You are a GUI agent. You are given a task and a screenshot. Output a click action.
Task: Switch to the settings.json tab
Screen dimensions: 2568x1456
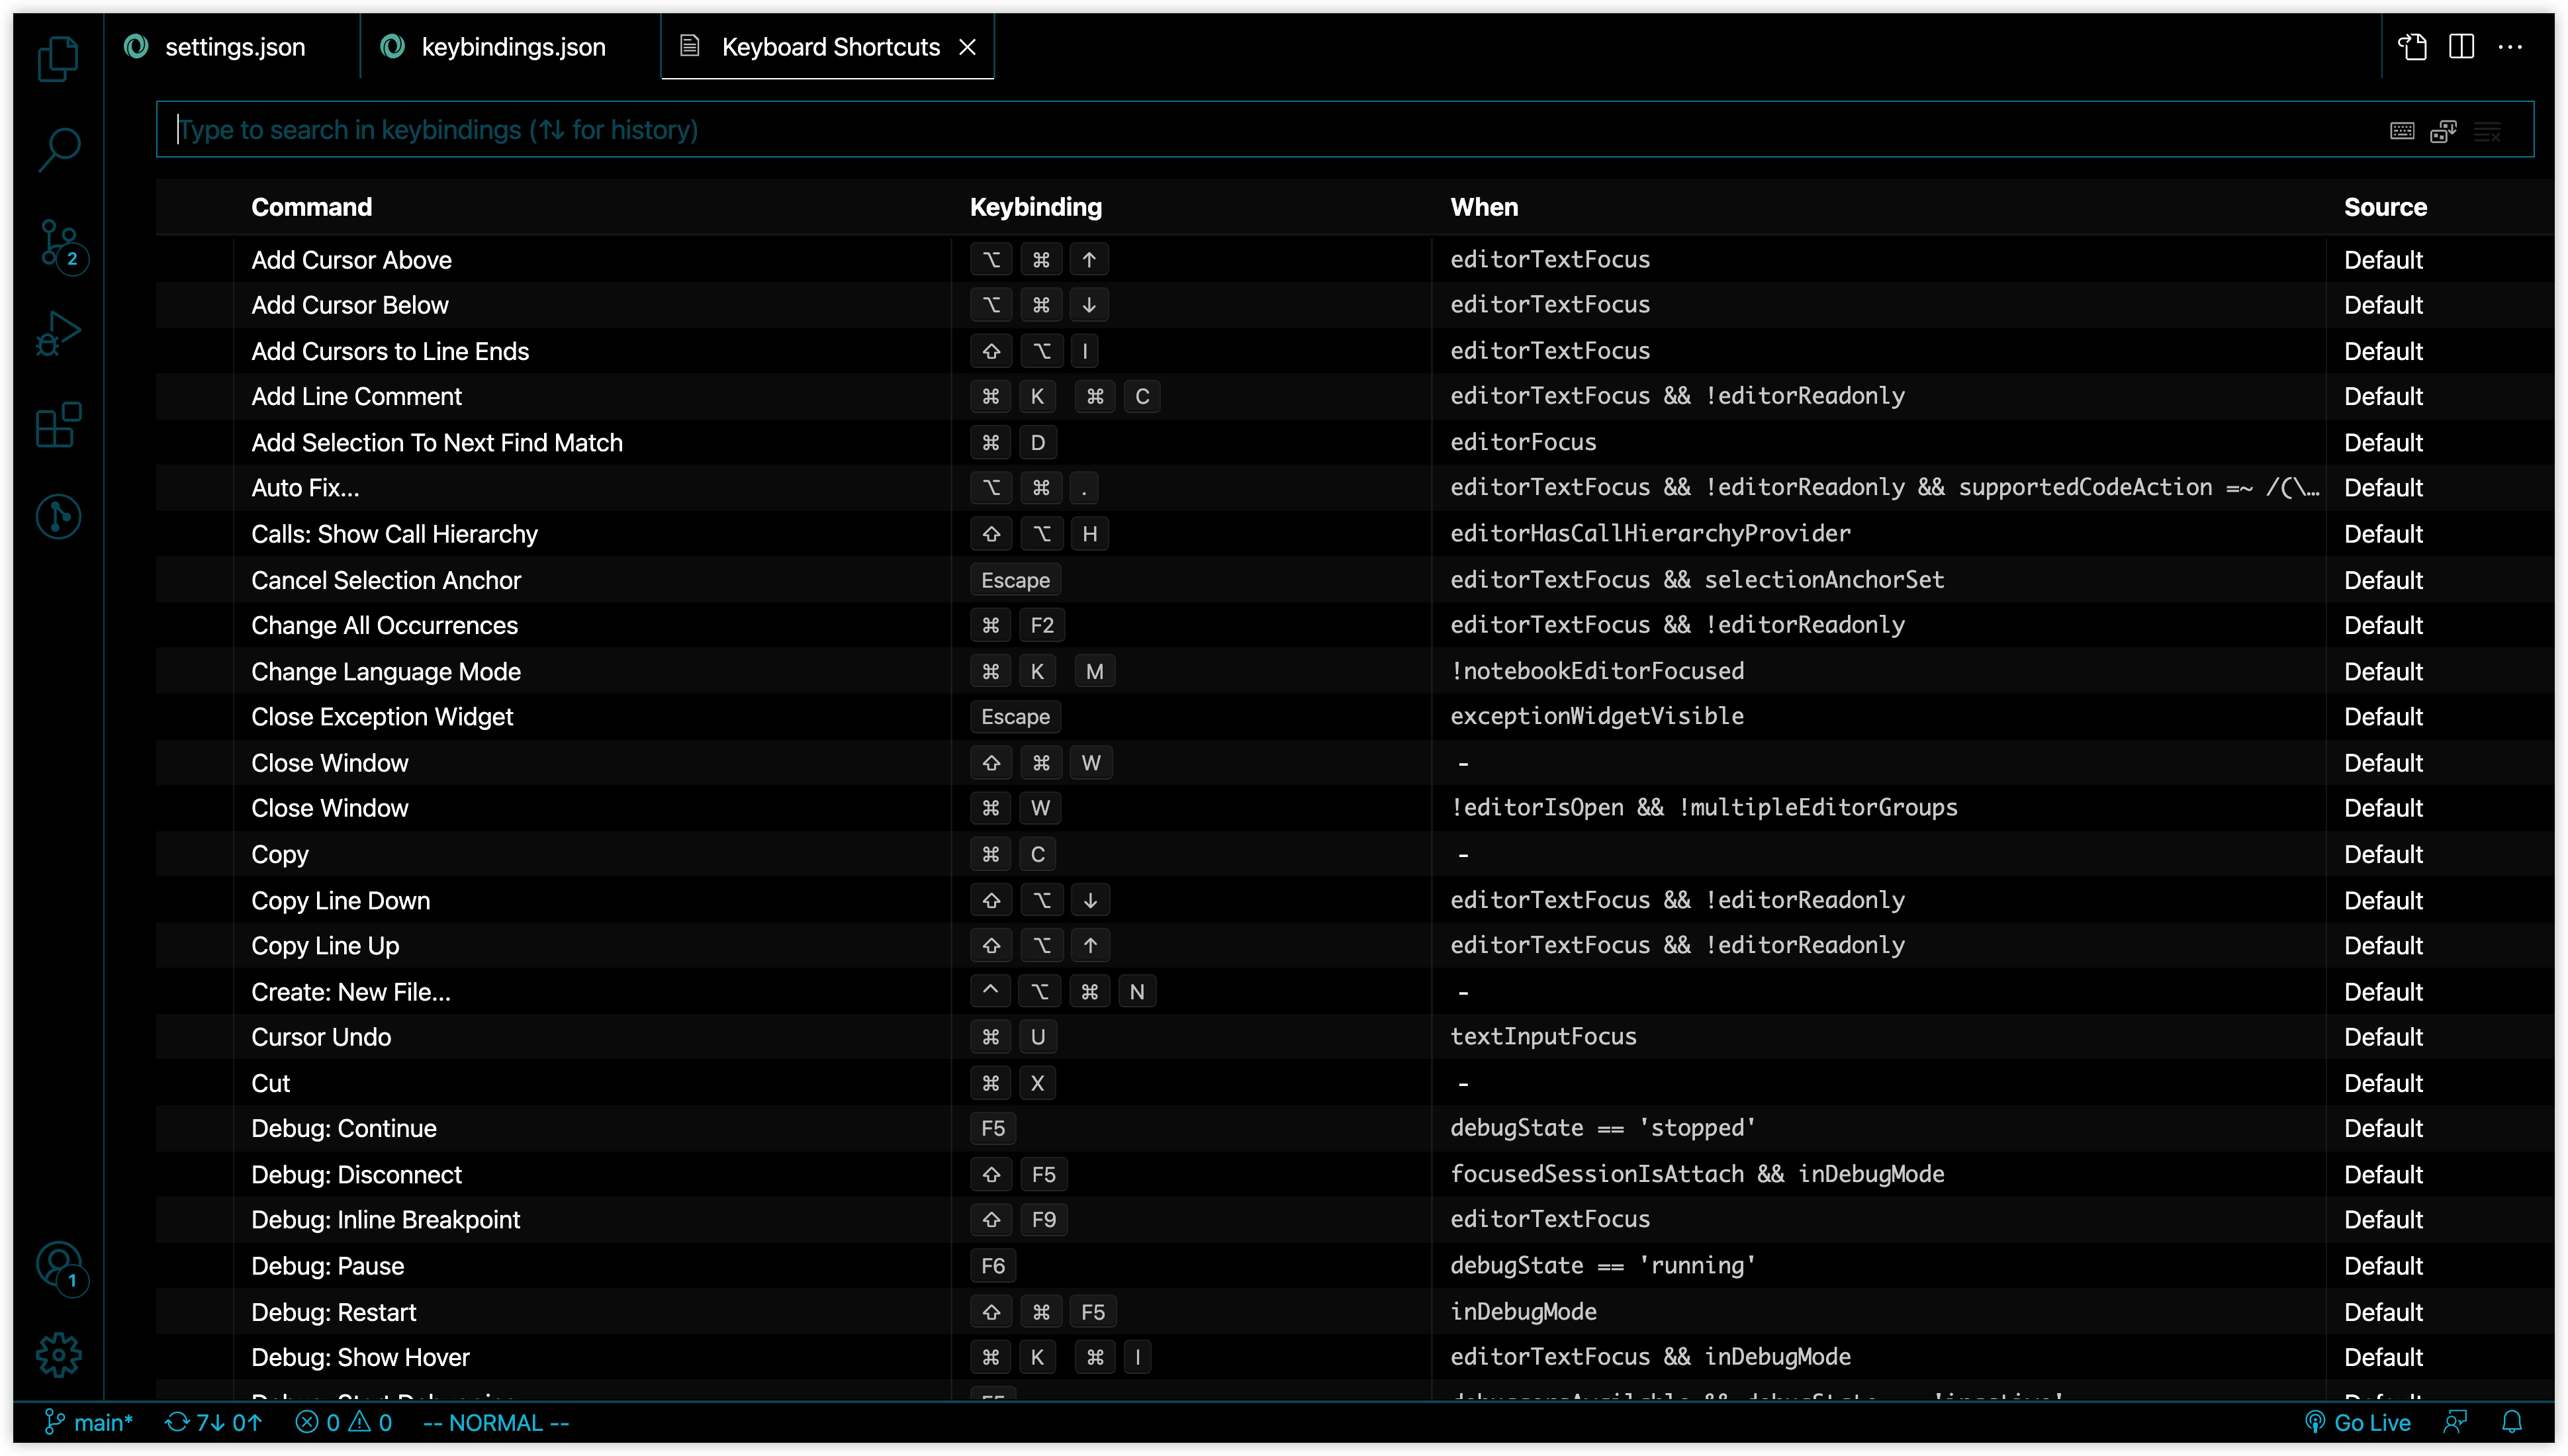(234, 47)
